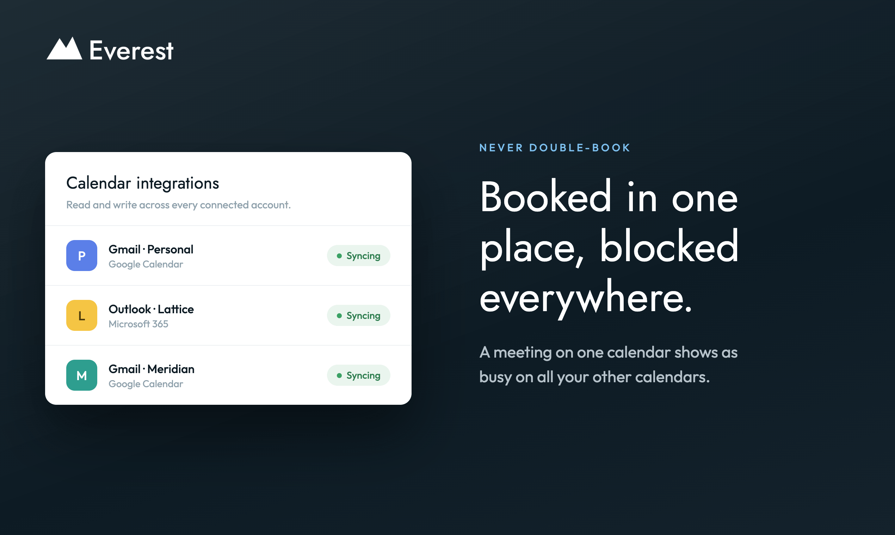Select the blue P avatar icon
The image size is (895, 535).
pyautogui.click(x=81, y=256)
